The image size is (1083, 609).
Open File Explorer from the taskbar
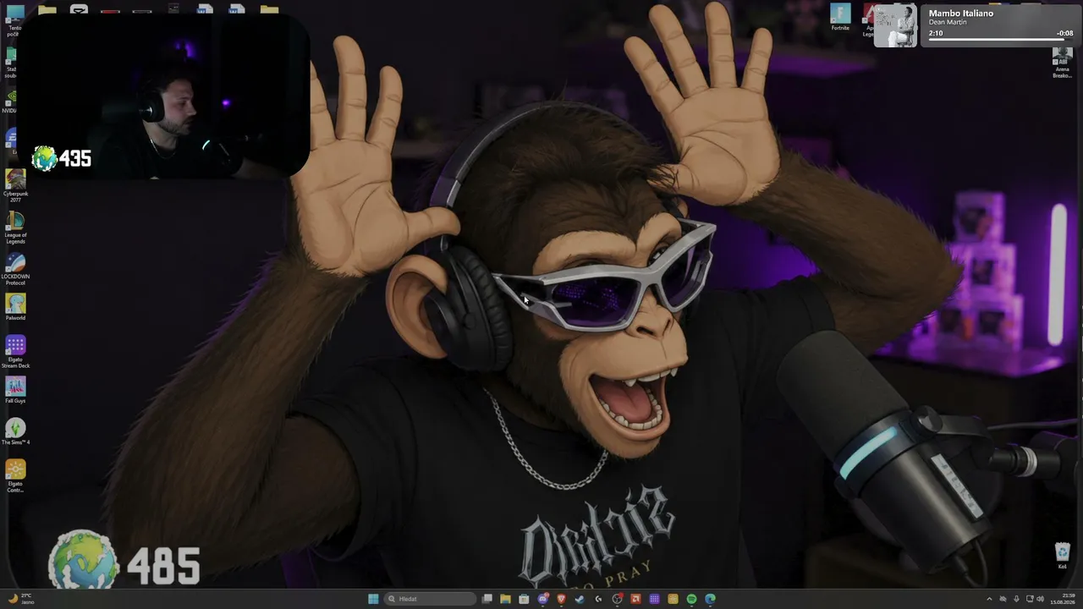pyautogui.click(x=505, y=599)
